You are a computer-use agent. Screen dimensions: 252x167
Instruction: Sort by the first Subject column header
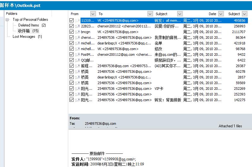(161, 14)
